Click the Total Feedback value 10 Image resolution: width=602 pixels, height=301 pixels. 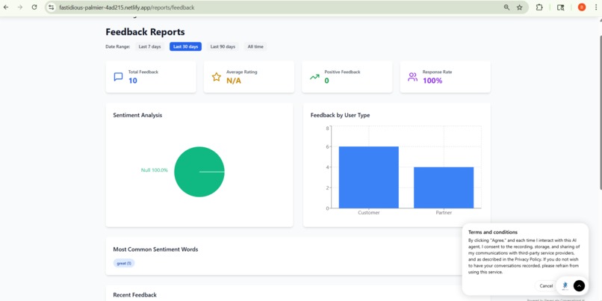point(132,81)
